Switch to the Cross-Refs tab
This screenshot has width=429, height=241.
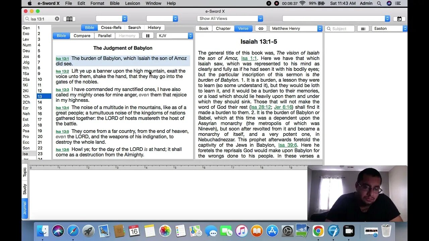tap(111, 28)
